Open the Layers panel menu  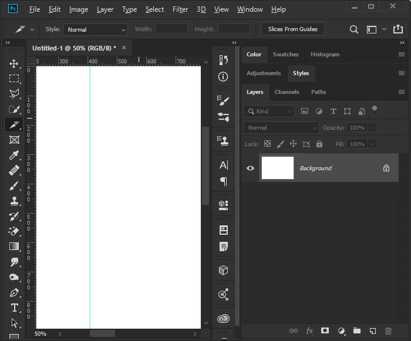pos(401,92)
